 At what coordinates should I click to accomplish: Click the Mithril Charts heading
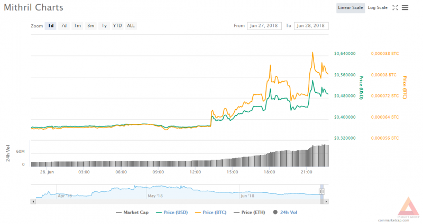click(x=33, y=7)
